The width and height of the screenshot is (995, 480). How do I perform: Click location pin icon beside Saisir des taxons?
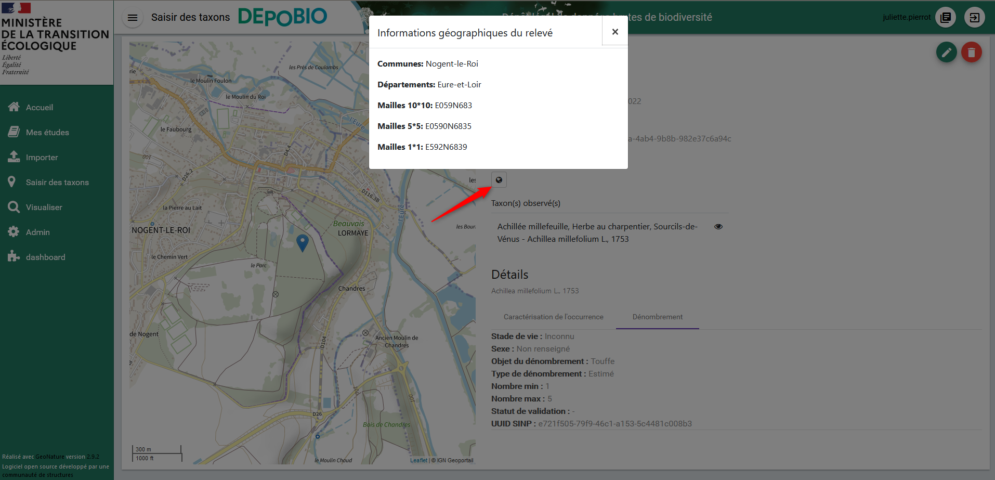pos(12,181)
